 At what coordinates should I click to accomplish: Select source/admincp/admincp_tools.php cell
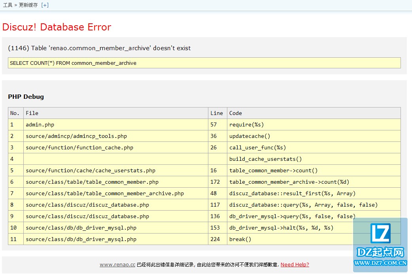116,136
